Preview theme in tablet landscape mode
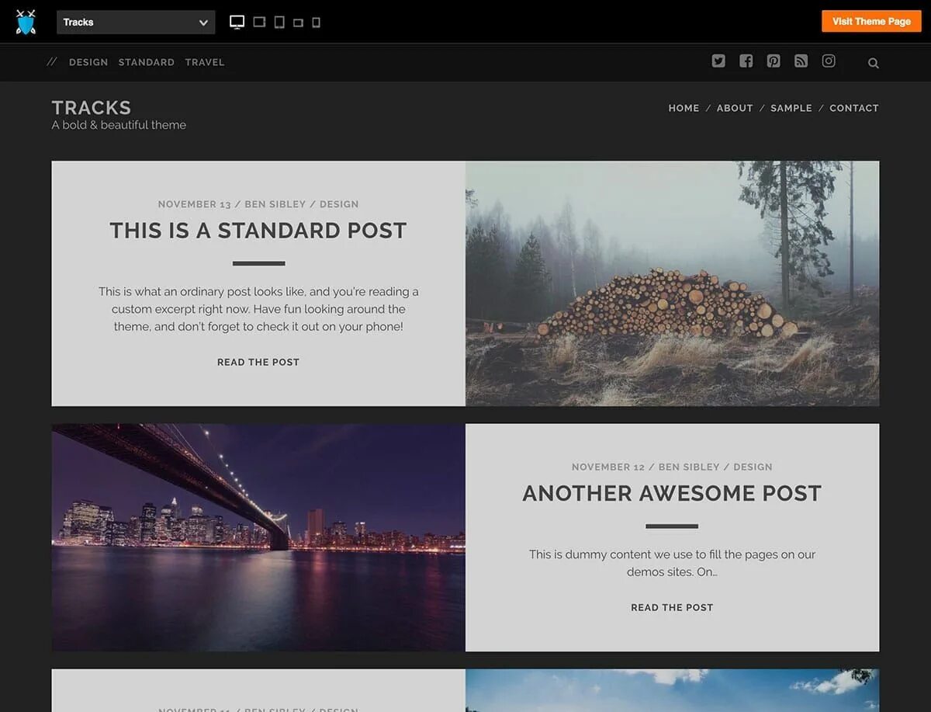931x712 pixels. (x=259, y=21)
